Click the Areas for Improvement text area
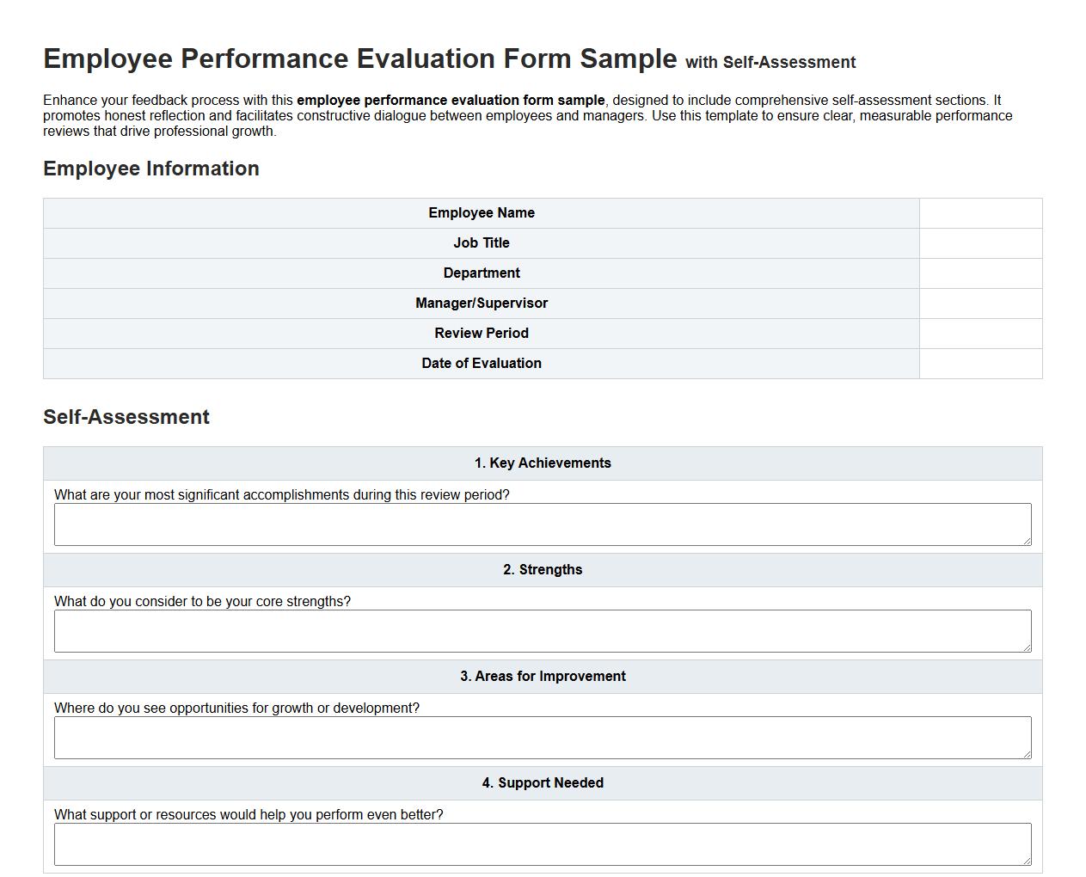Screen dimensions: 1086x877 pyautogui.click(x=542, y=737)
